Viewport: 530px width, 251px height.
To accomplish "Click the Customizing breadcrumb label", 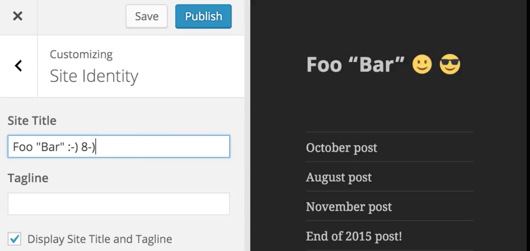I will coord(81,54).
